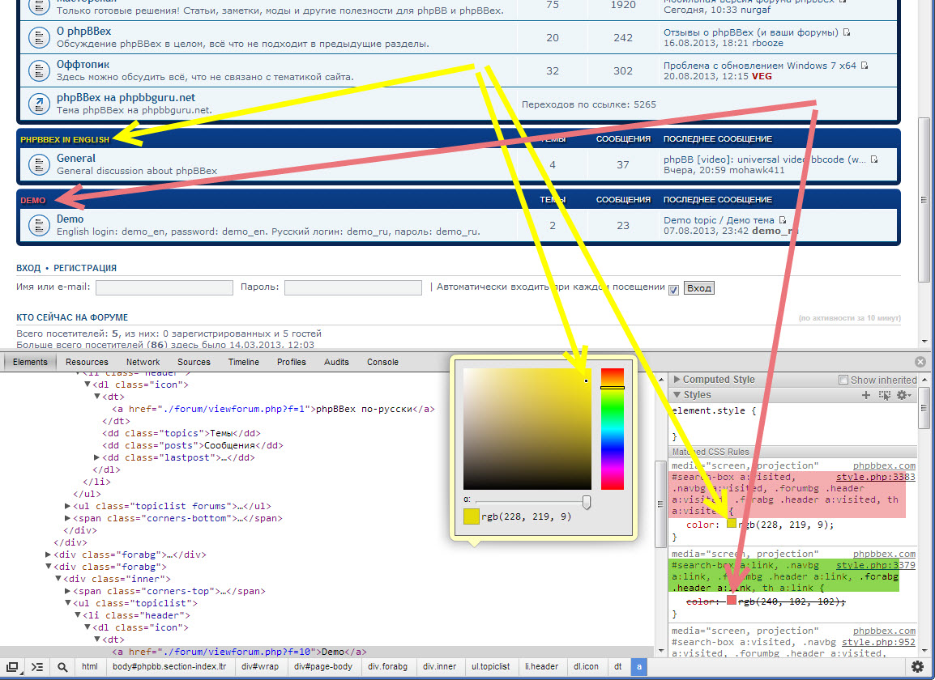This screenshot has width=935, height=680.
Task: Close the DevTools panel
Action: (920, 362)
